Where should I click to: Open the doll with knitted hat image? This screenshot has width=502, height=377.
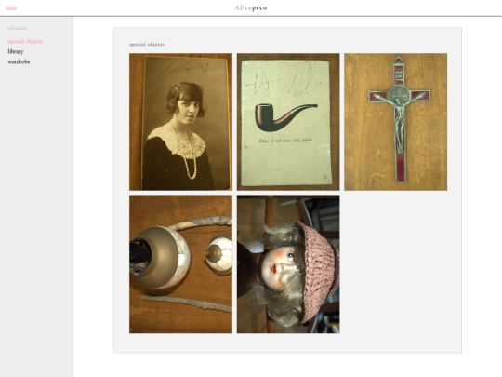288,264
